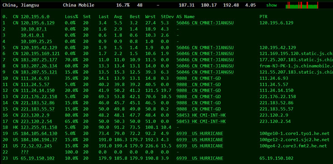Click AS 56046 CN CMNET-JIANGSU on hop 1
Screen dimensions: 333x164
[205, 23]
